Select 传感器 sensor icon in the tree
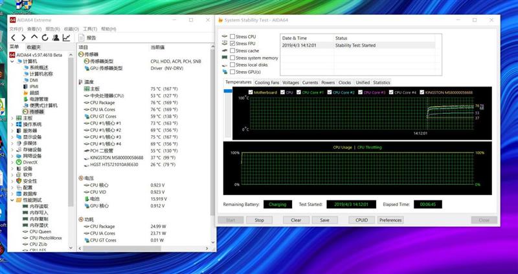Viewport: 518px width, 274px height. [x=25, y=112]
